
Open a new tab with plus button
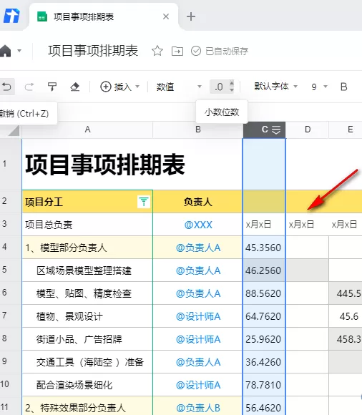tap(191, 16)
